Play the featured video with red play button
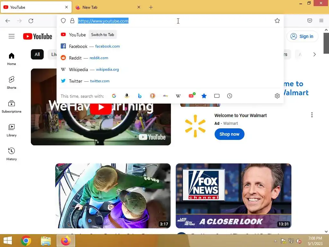Screen dimensions: 329x247 [101, 107]
